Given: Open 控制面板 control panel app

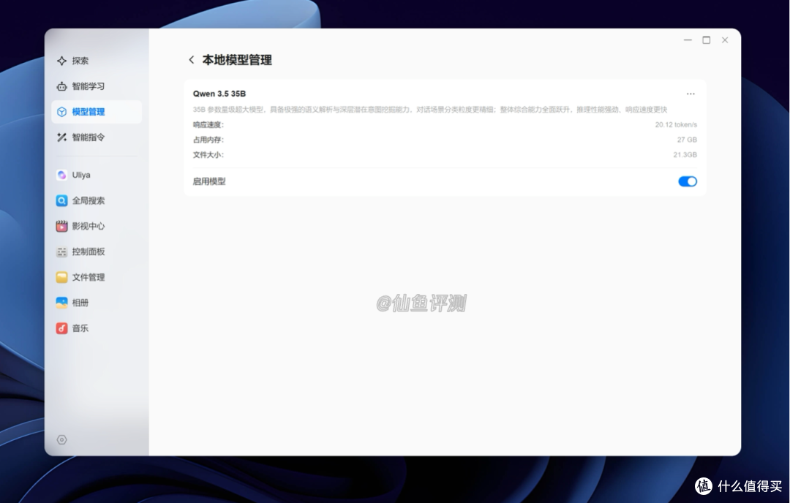Looking at the screenshot, I should tap(80, 251).
